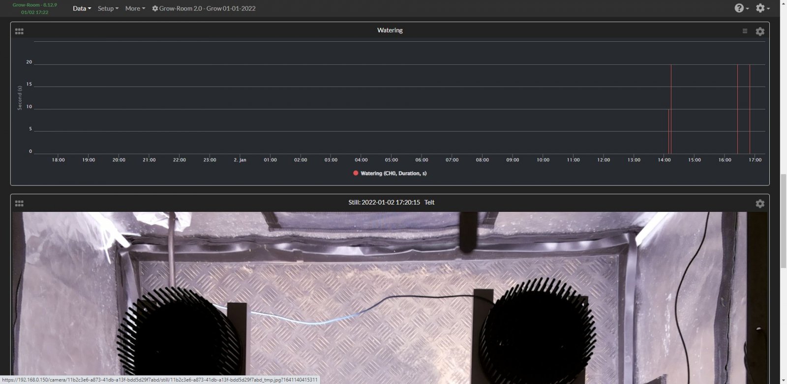Open the top-right settings gear menu
Image resolution: width=787 pixels, height=384 pixels.
pos(762,8)
